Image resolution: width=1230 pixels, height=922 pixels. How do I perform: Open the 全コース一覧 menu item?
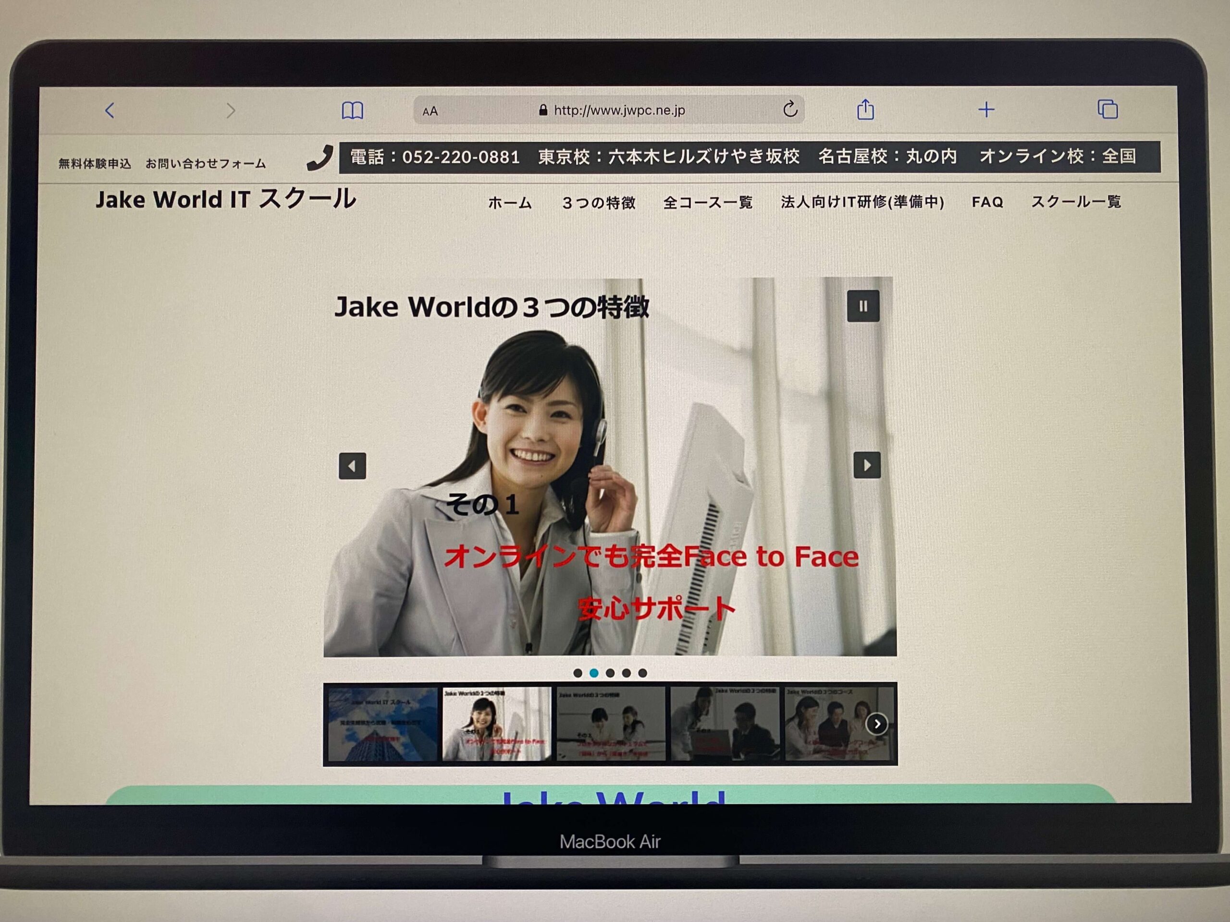(707, 203)
